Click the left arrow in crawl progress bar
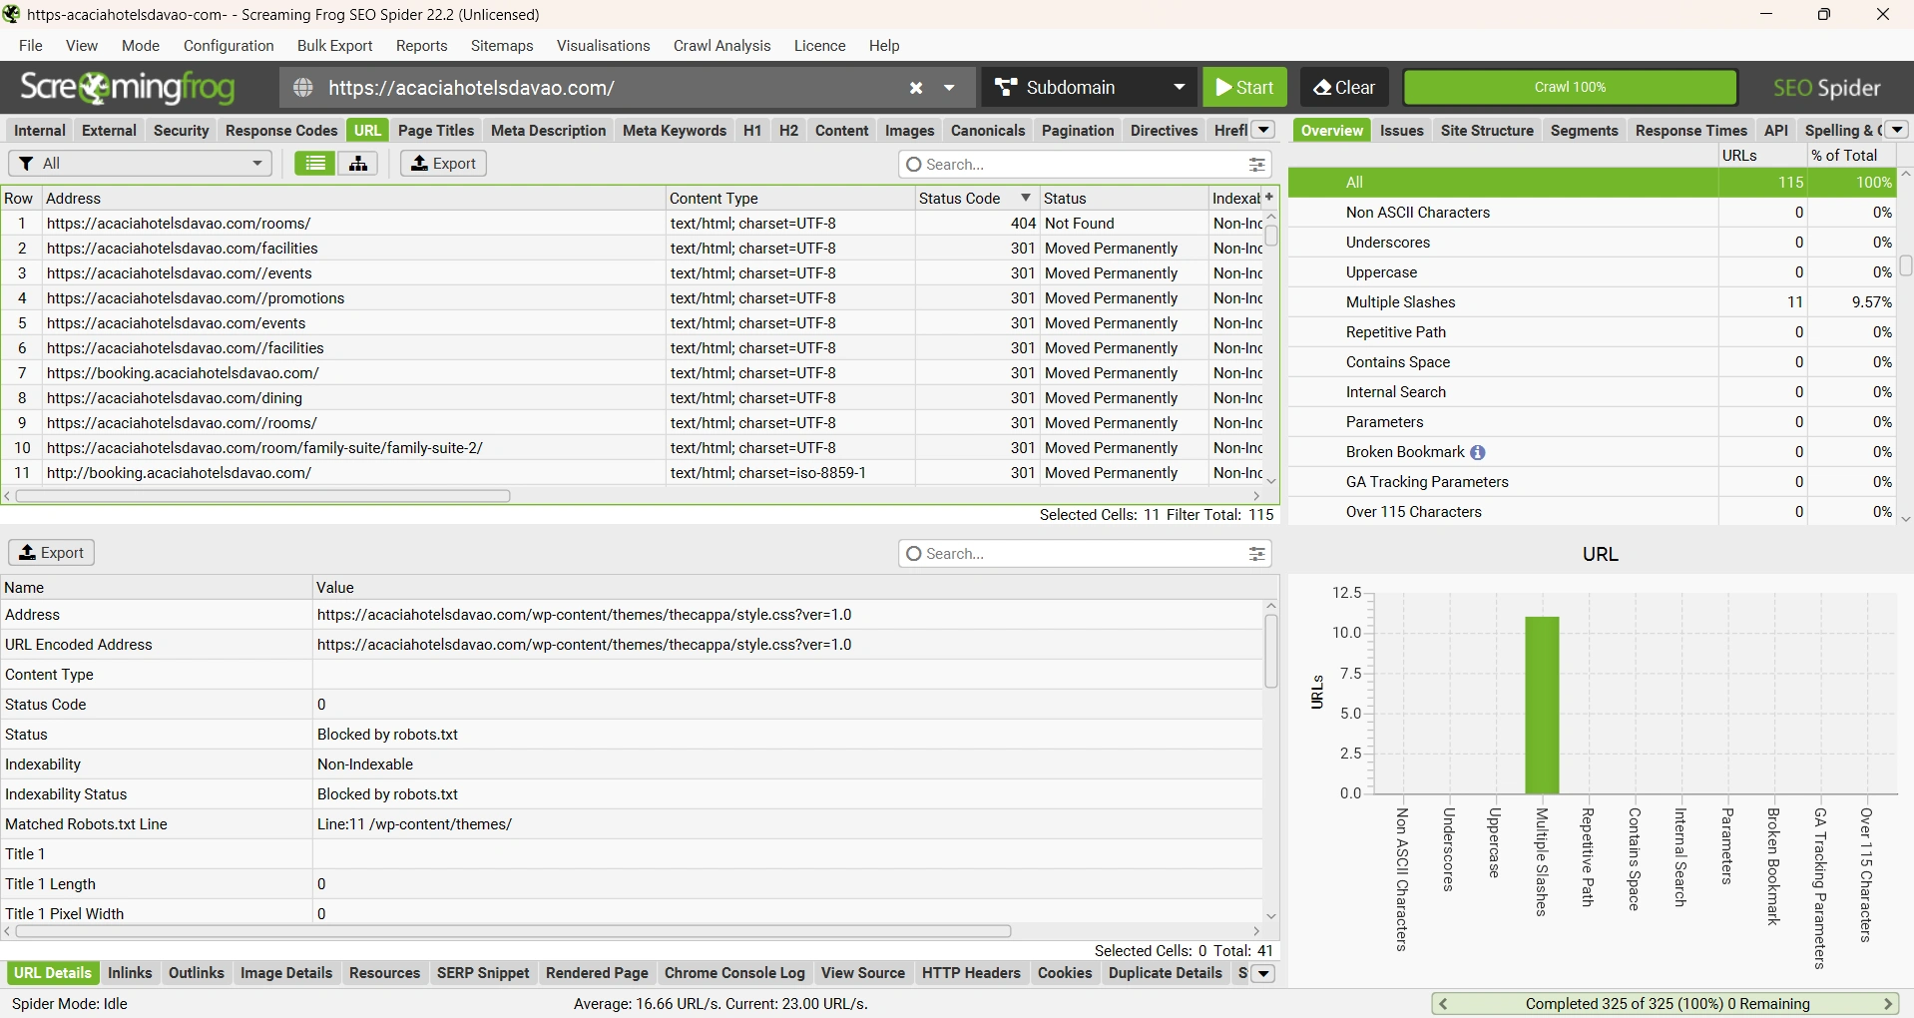 1443,1004
